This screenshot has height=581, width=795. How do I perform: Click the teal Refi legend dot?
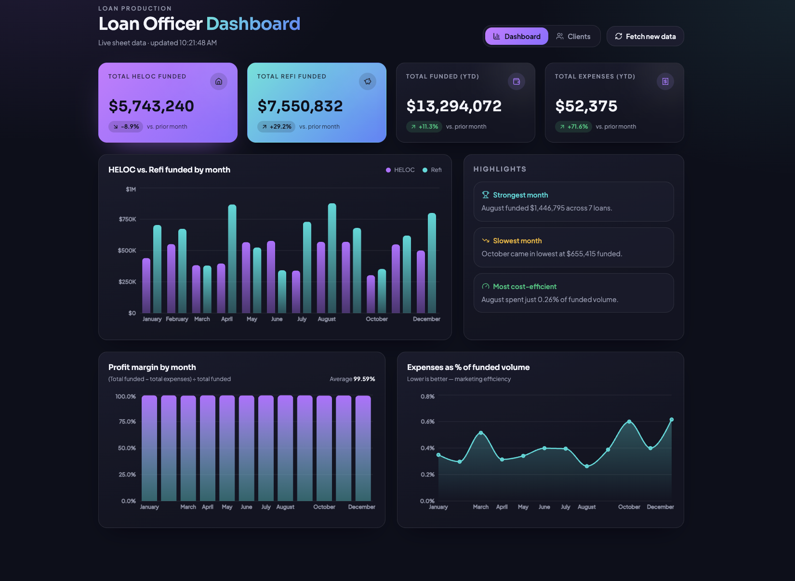(425, 170)
